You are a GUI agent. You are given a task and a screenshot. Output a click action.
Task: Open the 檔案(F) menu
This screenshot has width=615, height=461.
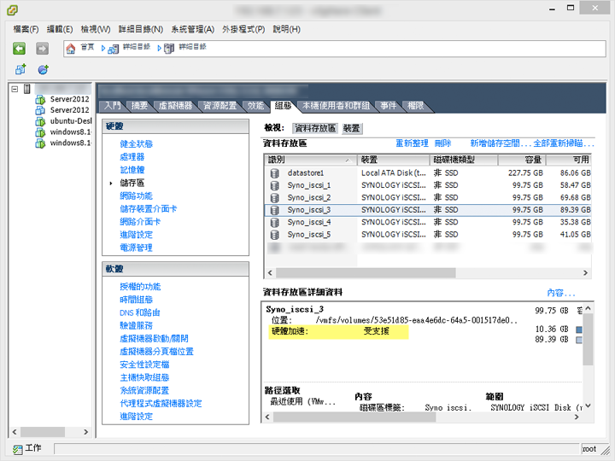click(26, 29)
